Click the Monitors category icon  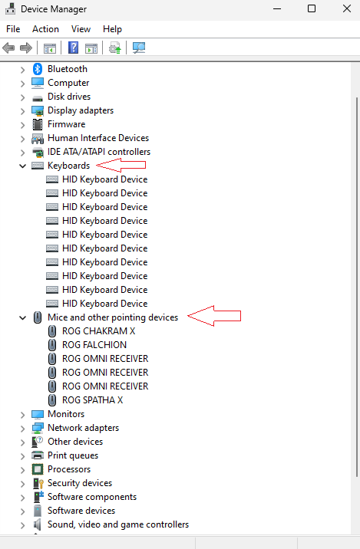point(38,414)
